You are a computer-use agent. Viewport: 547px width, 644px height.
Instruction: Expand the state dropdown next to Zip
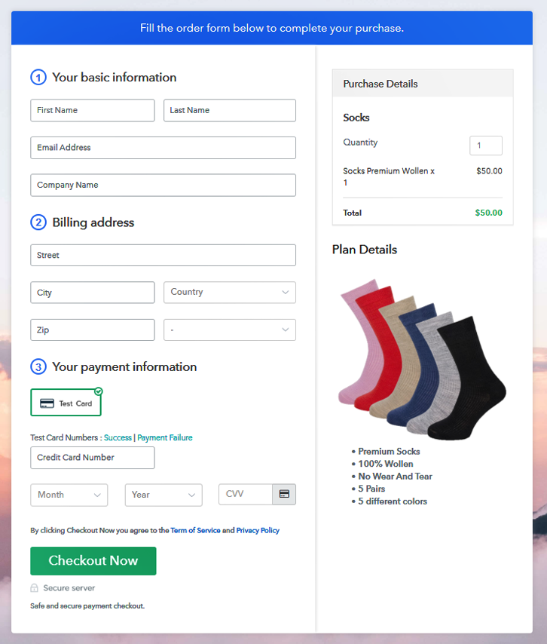tap(229, 330)
